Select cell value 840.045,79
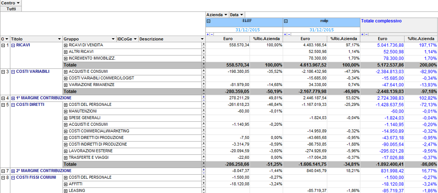 pos(315,171)
